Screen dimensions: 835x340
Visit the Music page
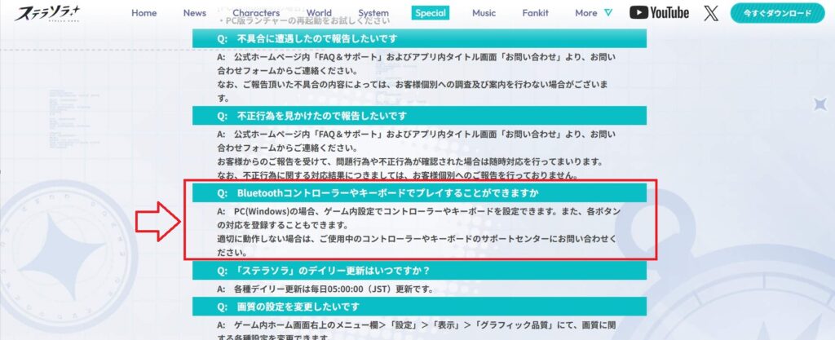click(x=484, y=13)
